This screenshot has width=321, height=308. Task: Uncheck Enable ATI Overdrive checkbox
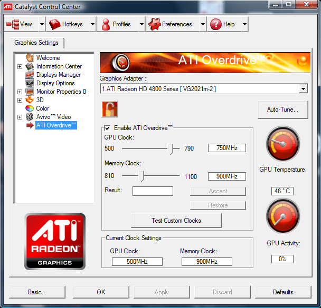(x=108, y=128)
